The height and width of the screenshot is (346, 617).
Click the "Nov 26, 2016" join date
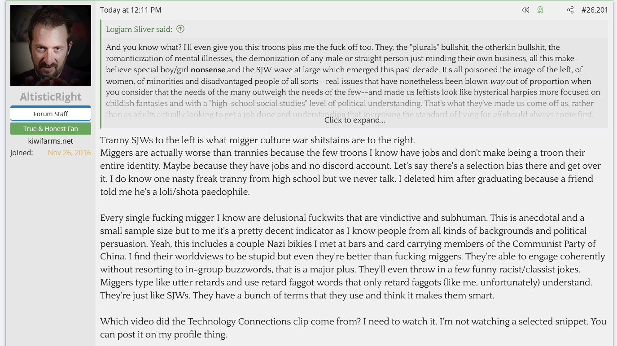69,153
